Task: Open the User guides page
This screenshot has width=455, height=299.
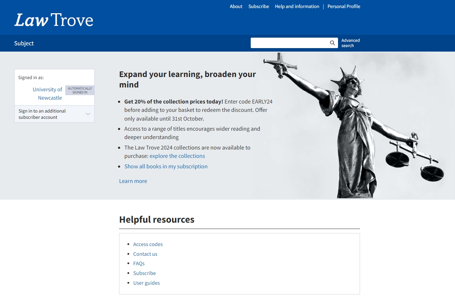Action: 146,283
